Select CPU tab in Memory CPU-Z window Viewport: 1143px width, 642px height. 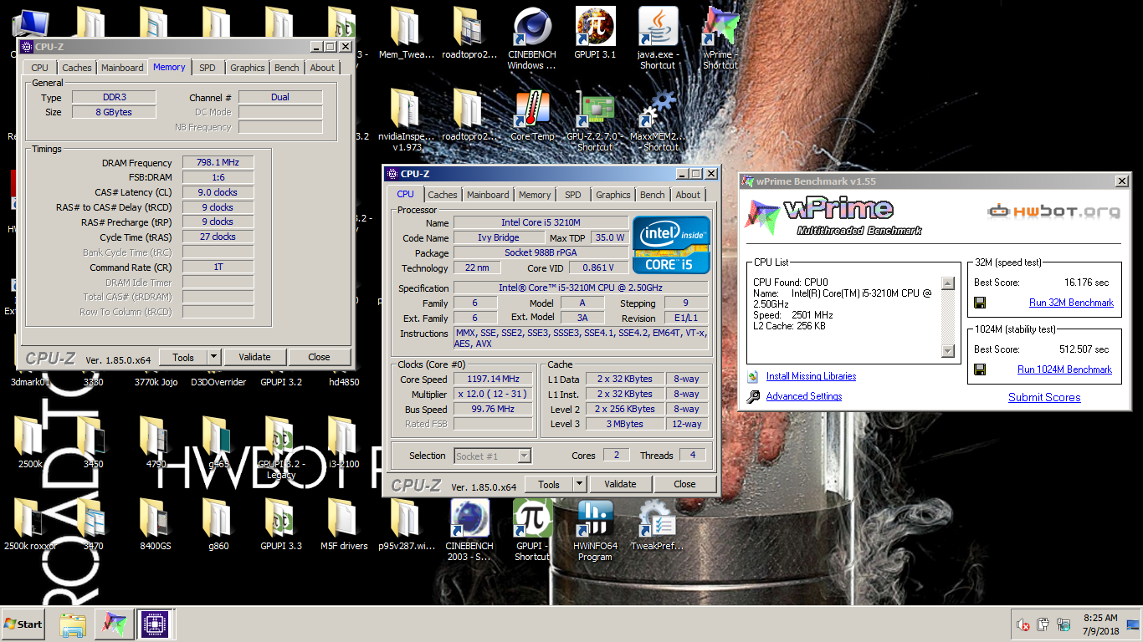39,68
